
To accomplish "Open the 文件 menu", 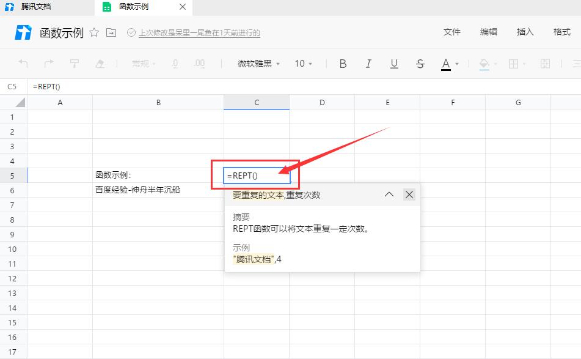I will [452, 32].
